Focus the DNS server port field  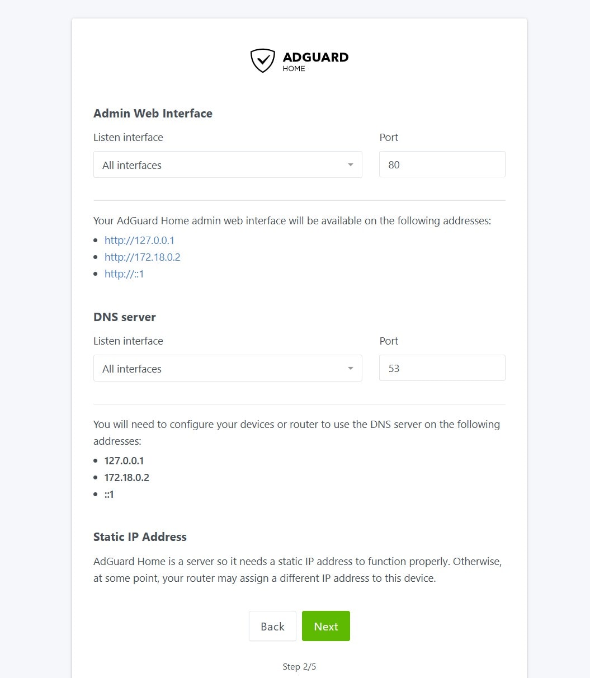coord(442,369)
